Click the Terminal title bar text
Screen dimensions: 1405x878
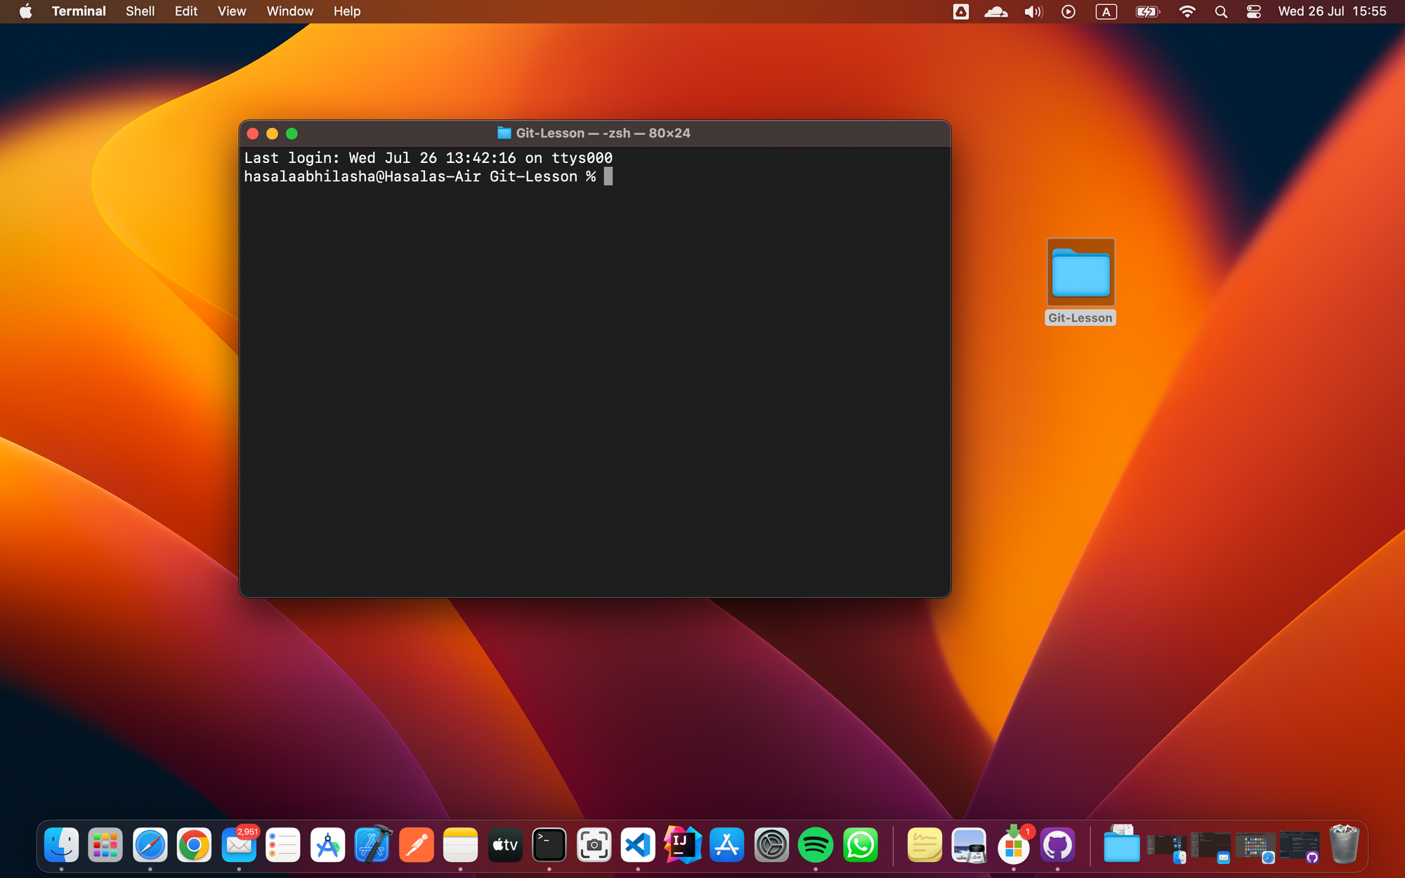coord(603,133)
